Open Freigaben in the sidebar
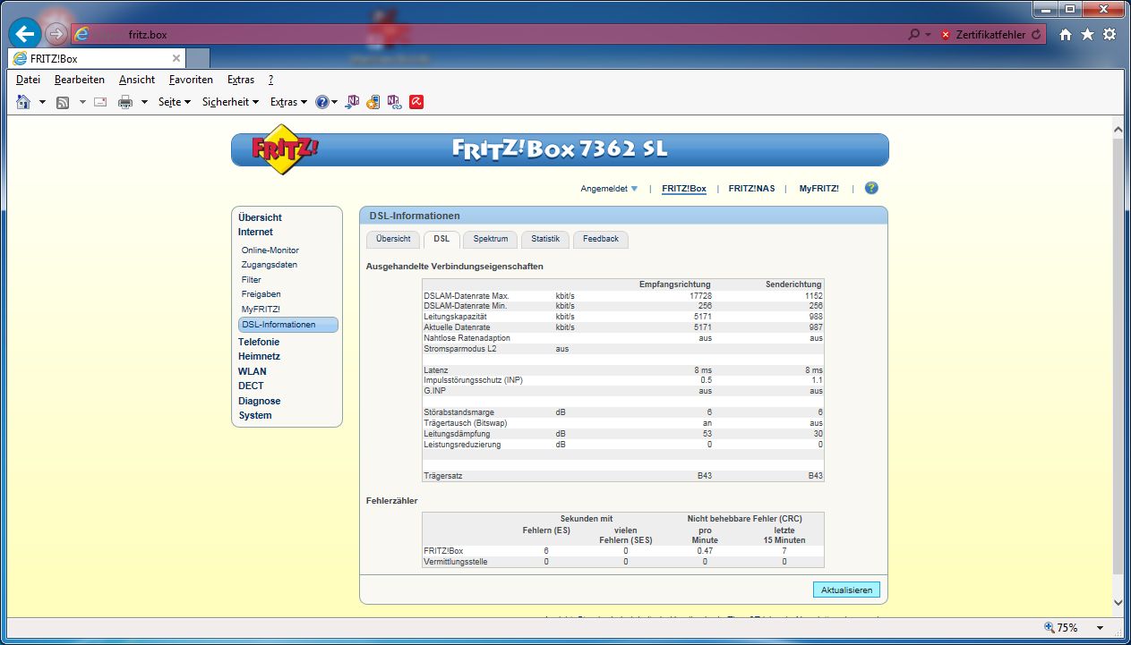Viewport: 1131px width, 645px height. (x=261, y=294)
